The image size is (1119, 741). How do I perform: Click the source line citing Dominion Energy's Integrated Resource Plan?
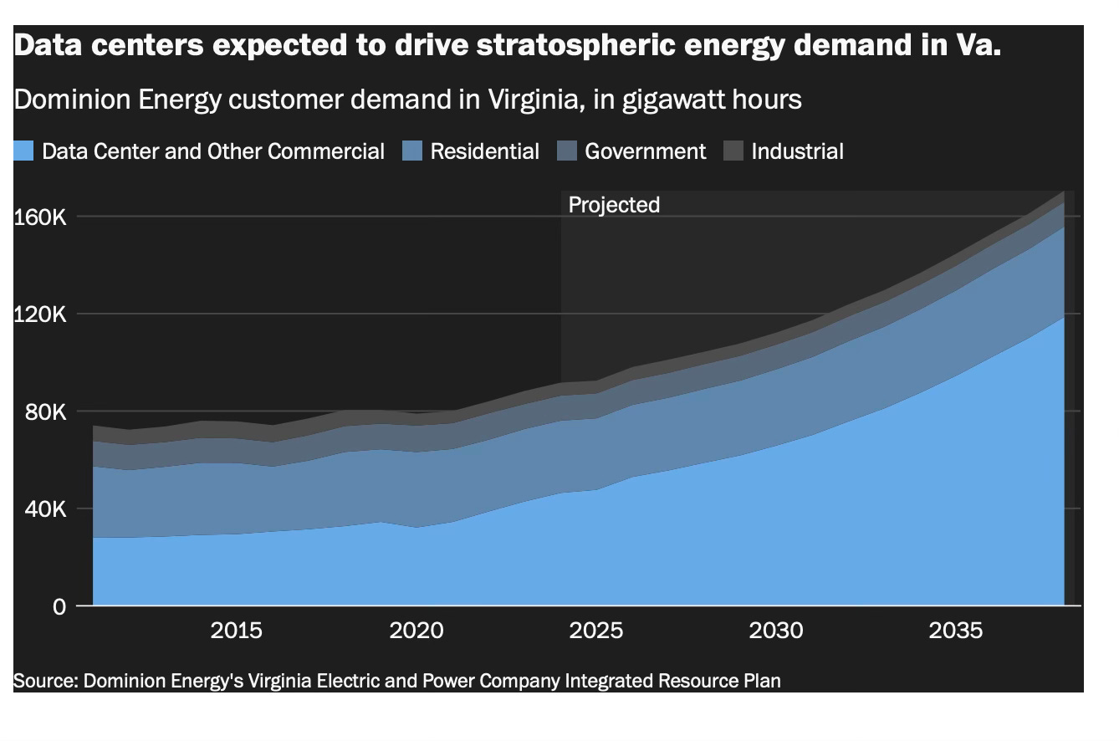(x=397, y=681)
